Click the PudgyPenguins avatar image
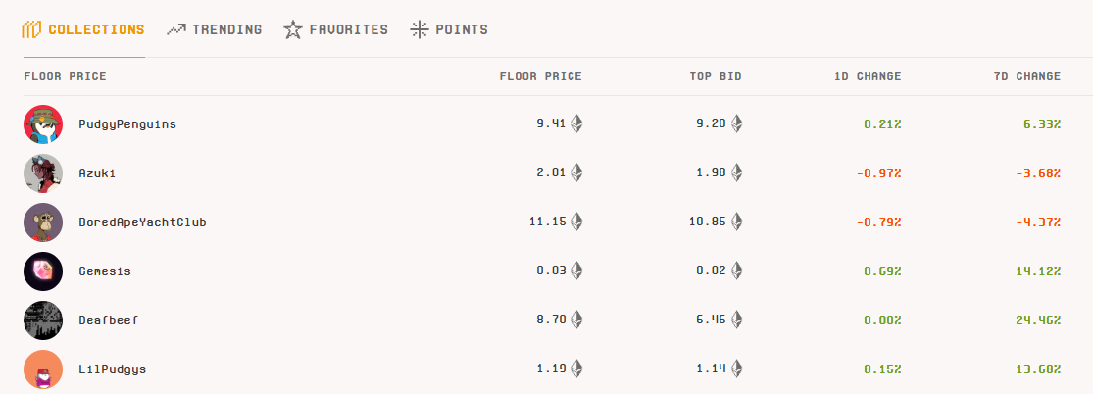This screenshot has height=394, width=1093. pyautogui.click(x=43, y=124)
